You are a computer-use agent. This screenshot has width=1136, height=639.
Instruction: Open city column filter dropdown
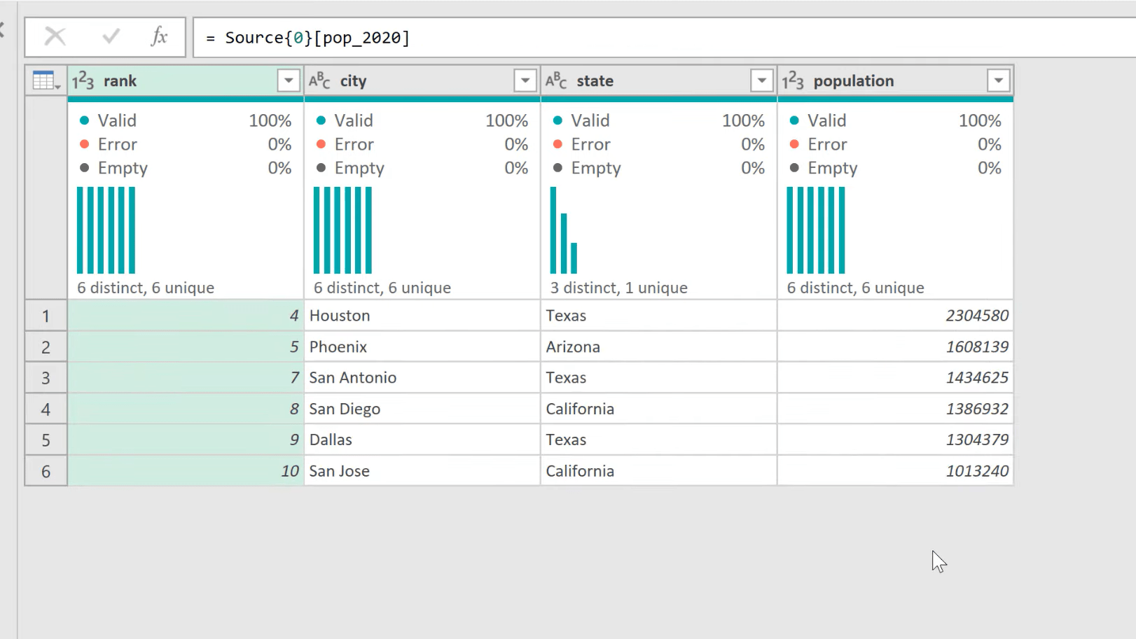click(x=525, y=80)
